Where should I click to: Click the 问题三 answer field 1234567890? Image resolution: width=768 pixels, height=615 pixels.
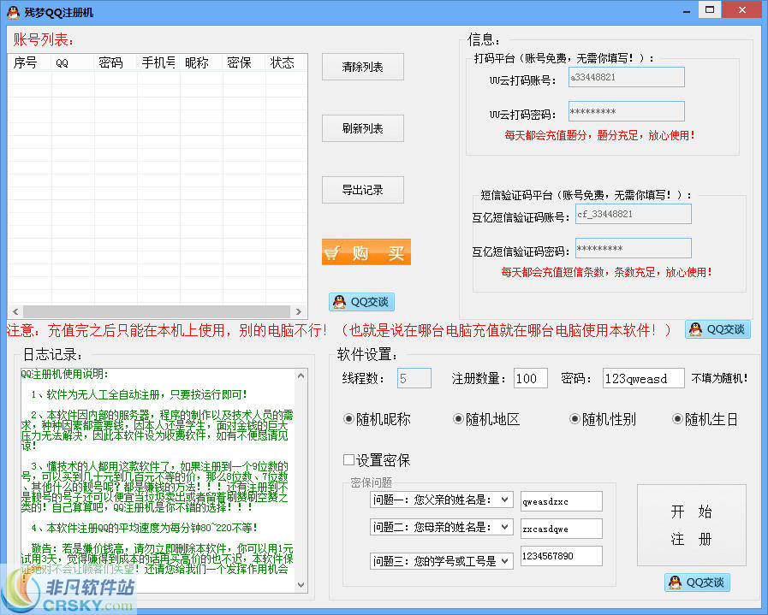point(562,556)
